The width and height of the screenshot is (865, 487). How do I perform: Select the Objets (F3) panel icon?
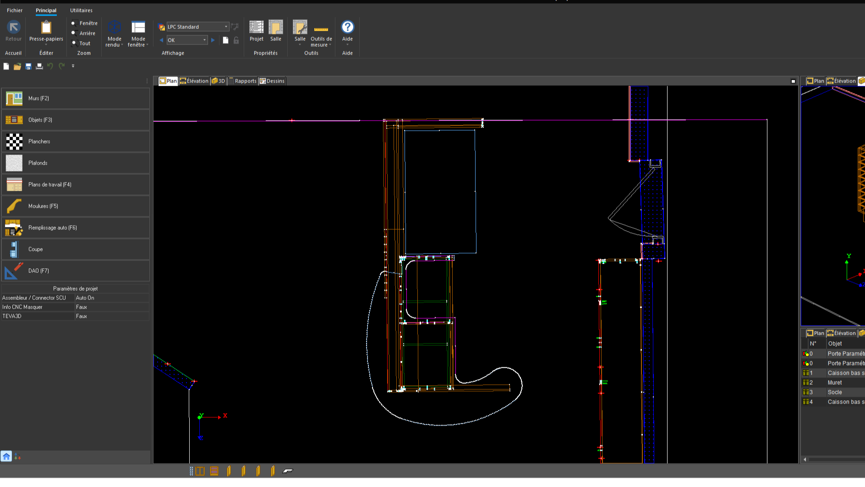click(14, 120)
